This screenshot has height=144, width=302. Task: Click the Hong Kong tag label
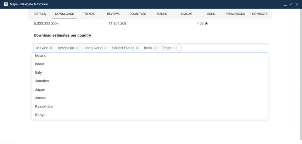click(x=93, y=48)
